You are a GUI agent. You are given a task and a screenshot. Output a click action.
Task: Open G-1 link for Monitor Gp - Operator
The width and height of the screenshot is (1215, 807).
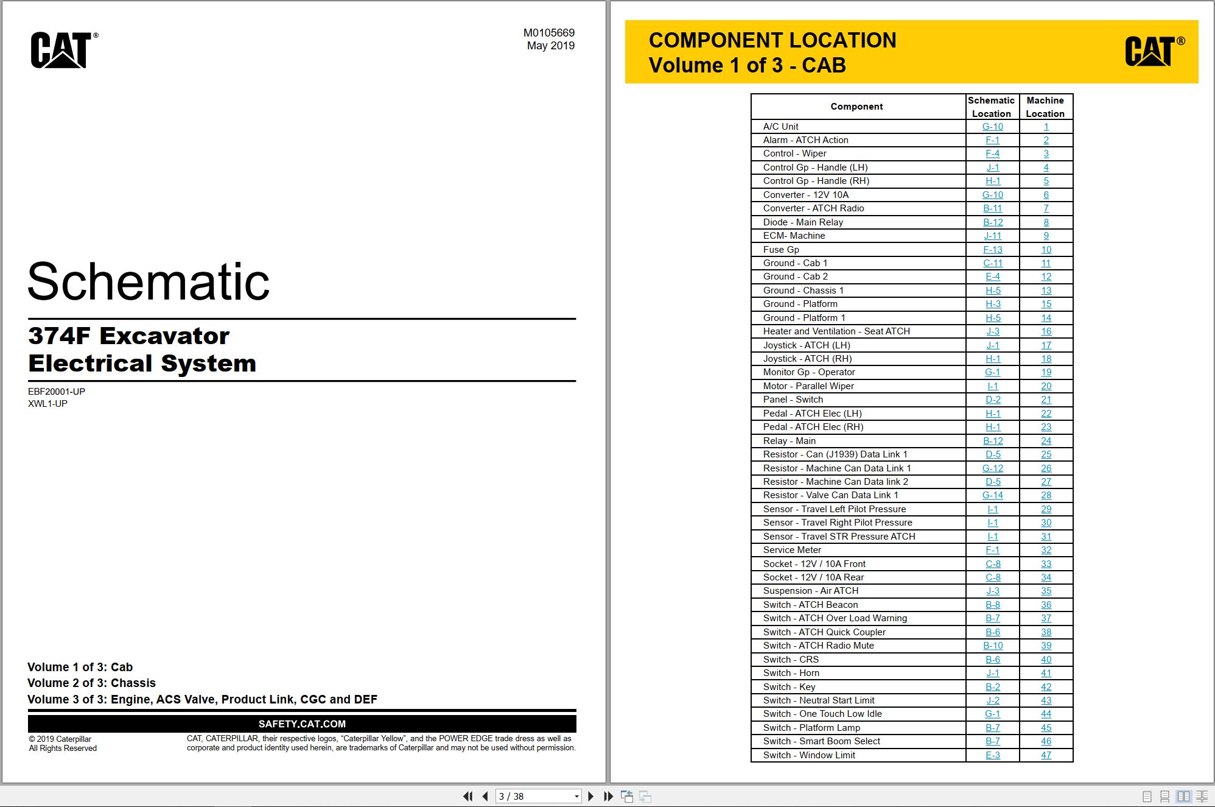[993, 372]
